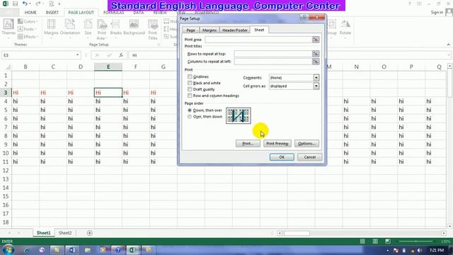Open theme Effects menu
This screenshot has height=255, width=453.
point(28,37)
